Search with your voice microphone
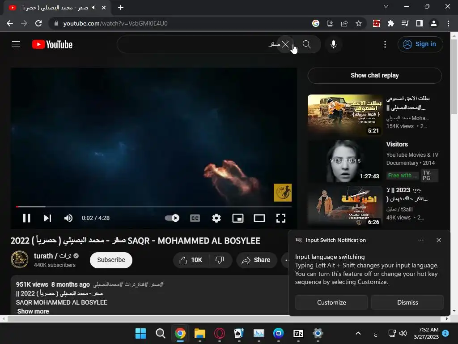This screenshot has height=344, width=458. (x=334, y=44)
